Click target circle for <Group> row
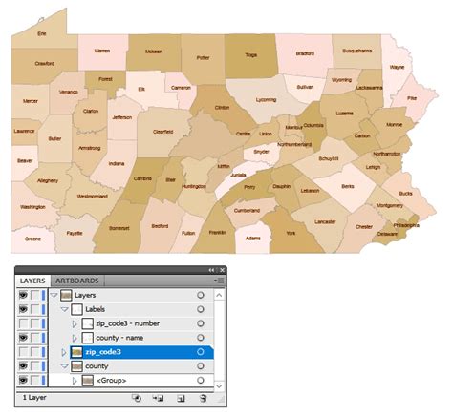 pos(201,380)
